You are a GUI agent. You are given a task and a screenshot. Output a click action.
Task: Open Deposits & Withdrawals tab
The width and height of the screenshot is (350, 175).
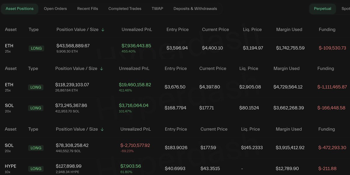195,9
